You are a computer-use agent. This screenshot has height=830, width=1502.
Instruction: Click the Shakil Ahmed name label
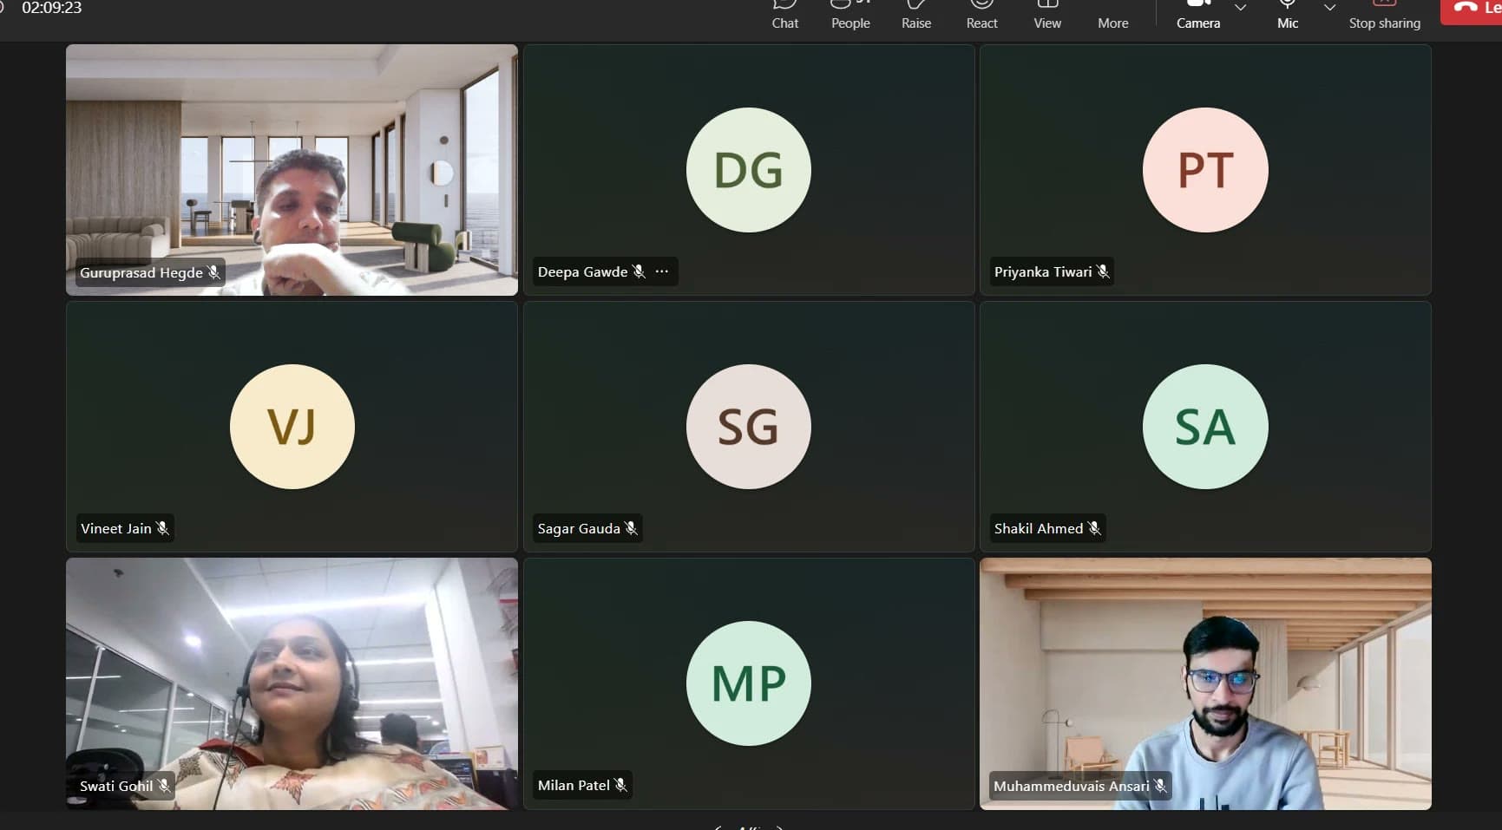point(1039,528)
